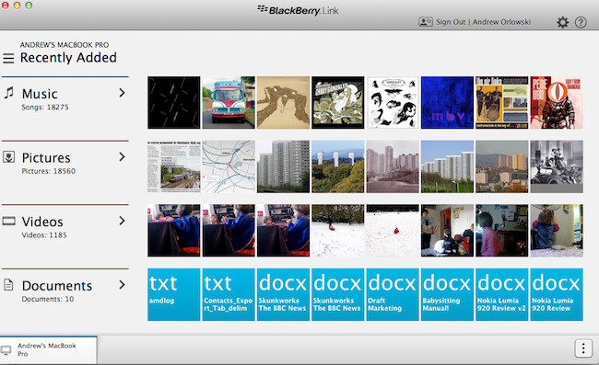Expand the Documents section chevron

click(x=122, y=285)
